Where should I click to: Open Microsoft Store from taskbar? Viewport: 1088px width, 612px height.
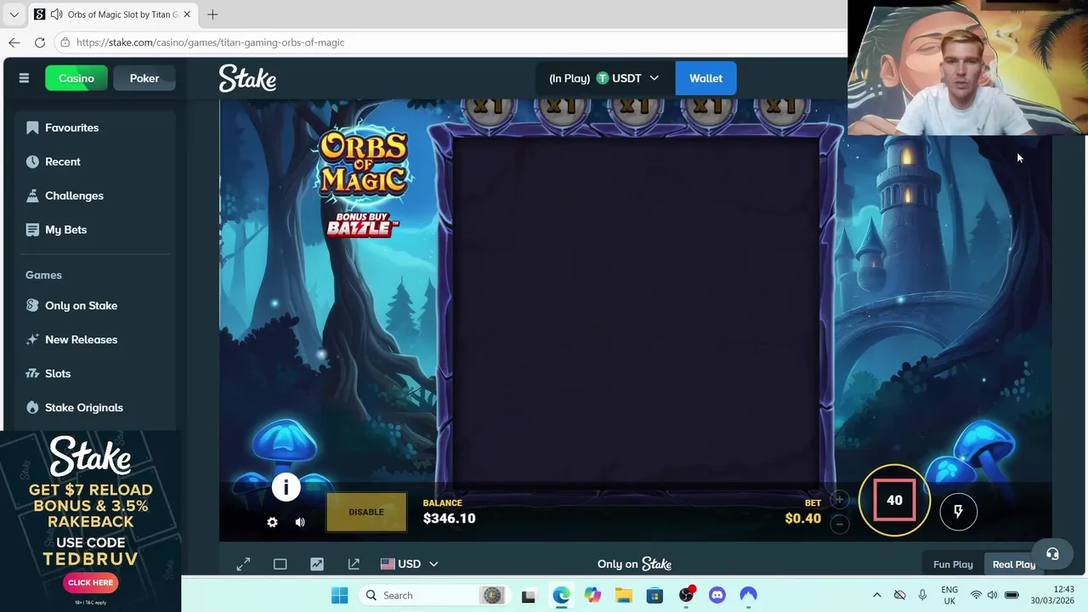pyautogui.click(x=654, y=595)
